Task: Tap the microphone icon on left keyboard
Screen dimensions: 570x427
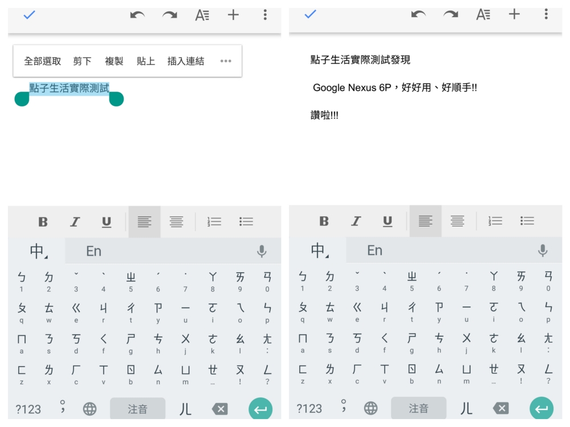Action: pos(262,251)
